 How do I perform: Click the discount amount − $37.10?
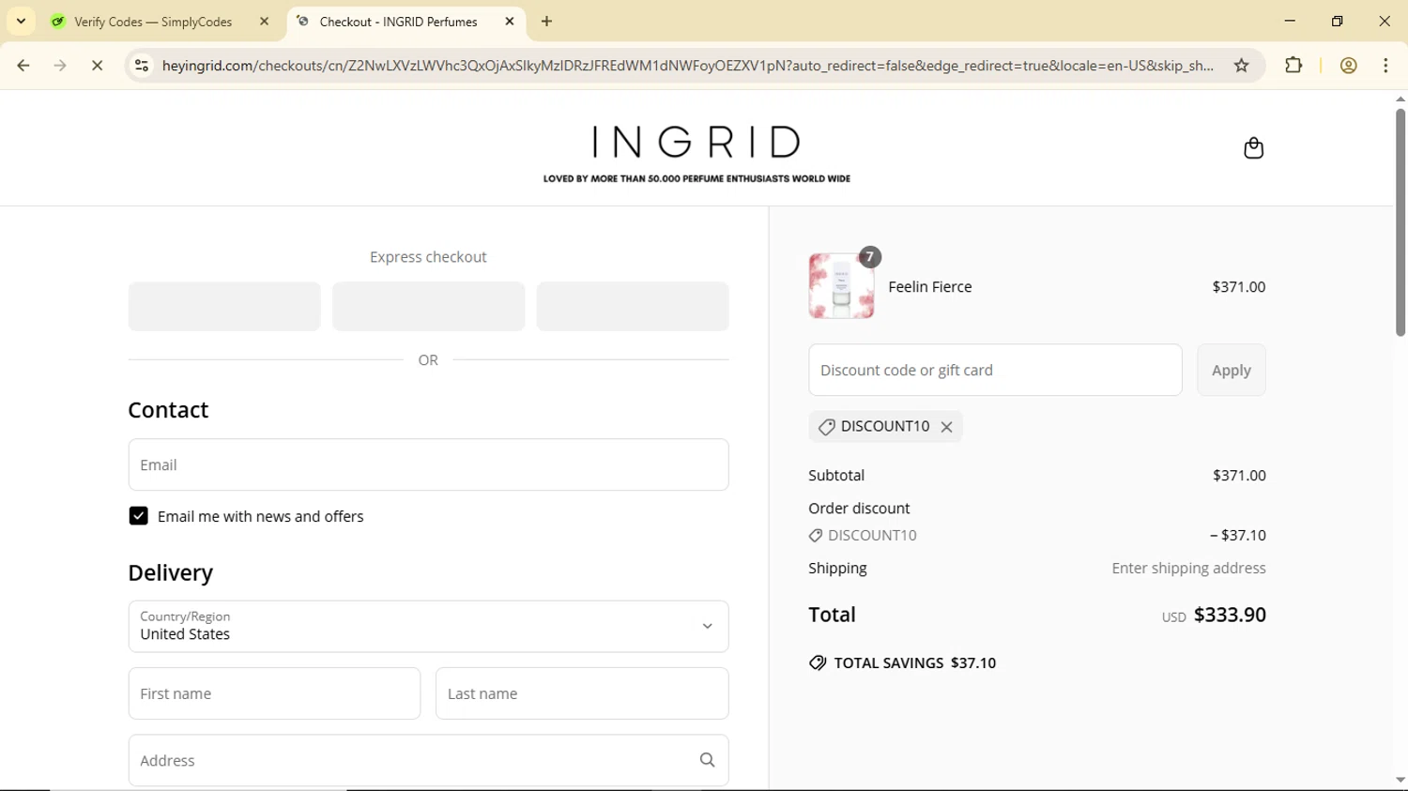(1238, 536)
